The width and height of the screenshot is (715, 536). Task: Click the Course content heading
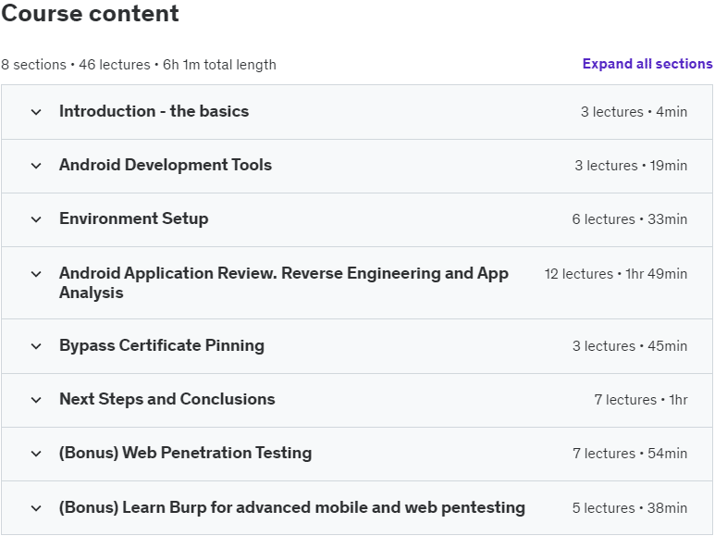91,13
